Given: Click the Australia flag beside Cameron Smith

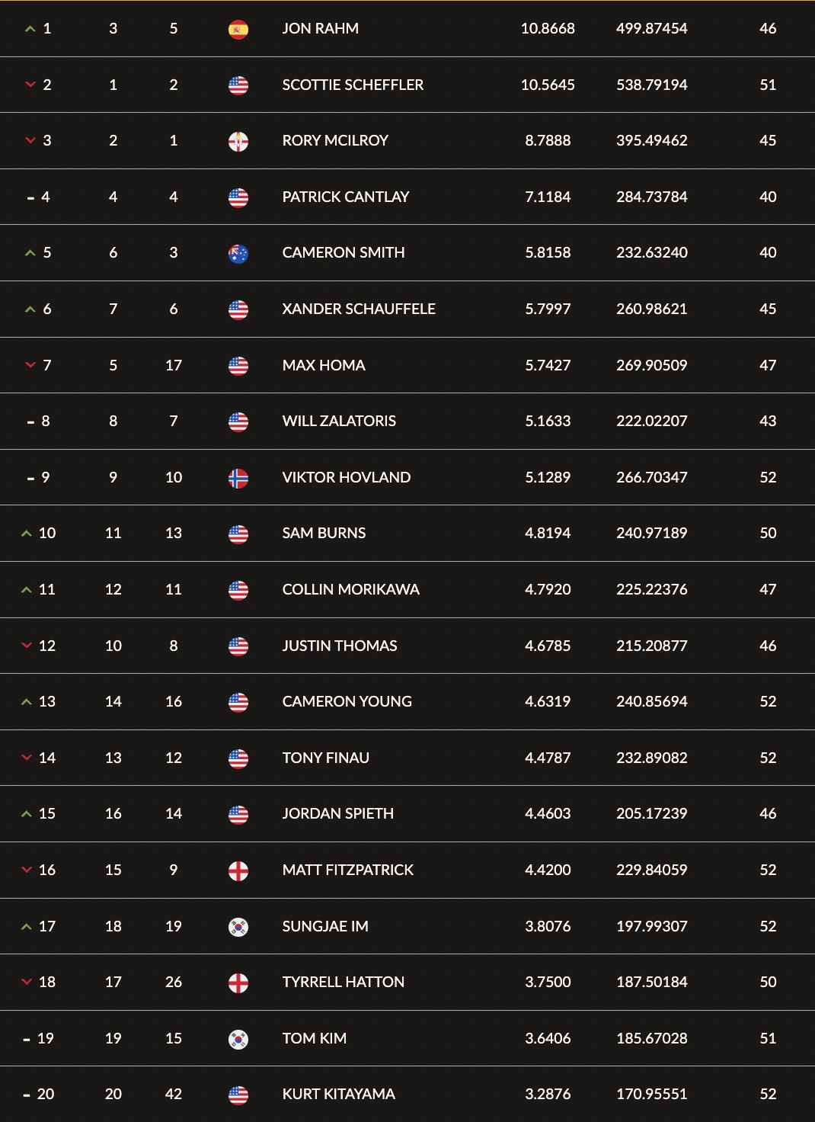Looking at the screenshot, I should pos(238,253).
